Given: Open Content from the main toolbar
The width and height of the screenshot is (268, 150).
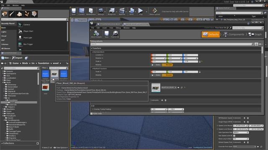Looking at the screenshot, I should coord(82,12).
